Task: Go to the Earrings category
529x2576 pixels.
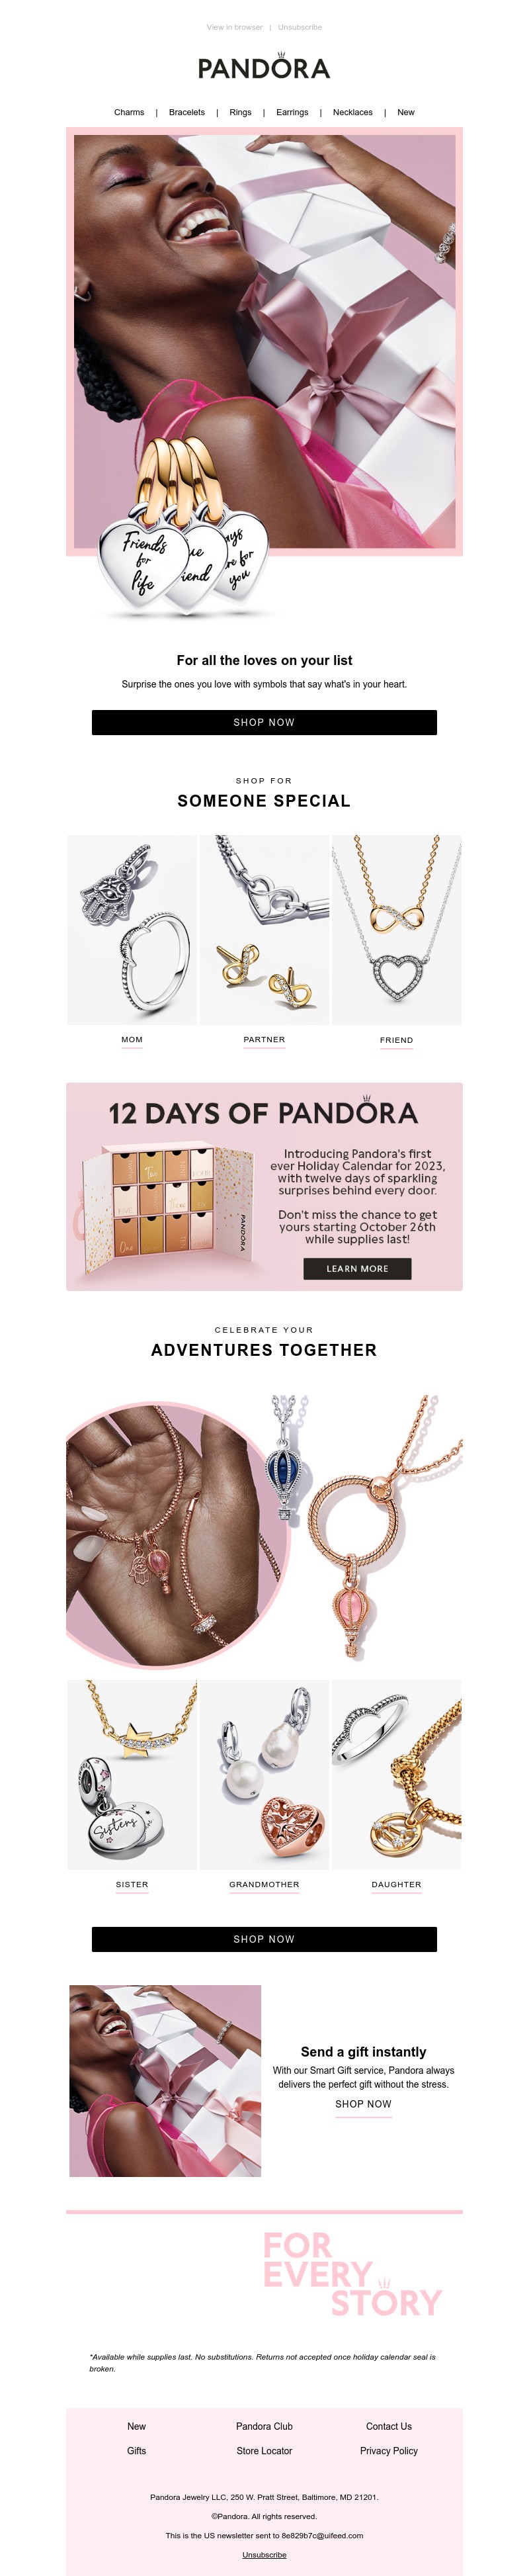Action: pyautogui.click(x=292, y=113)
